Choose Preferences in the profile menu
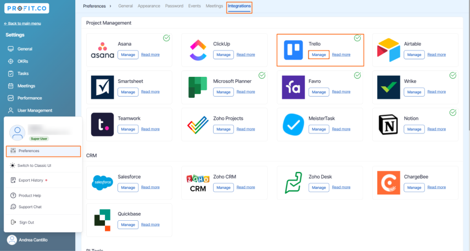The width and height of the screenshot is (470, 251). point(43,151)
